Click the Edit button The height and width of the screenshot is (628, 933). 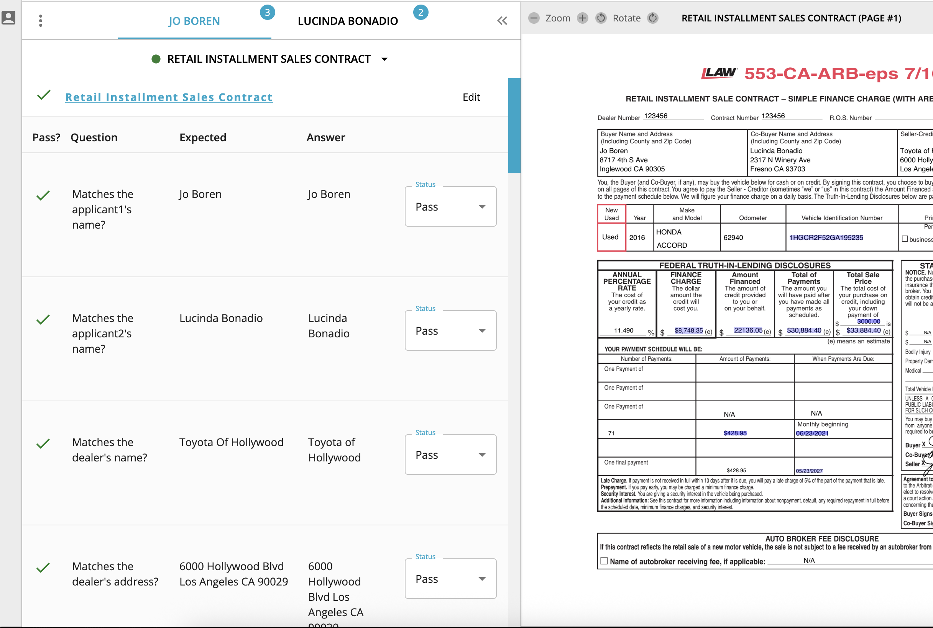pyautogui.click(x=471, y=97)
